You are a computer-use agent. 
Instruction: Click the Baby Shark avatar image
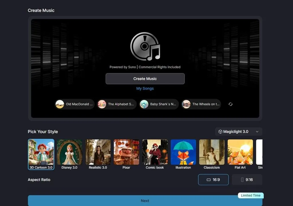point(144,104)
